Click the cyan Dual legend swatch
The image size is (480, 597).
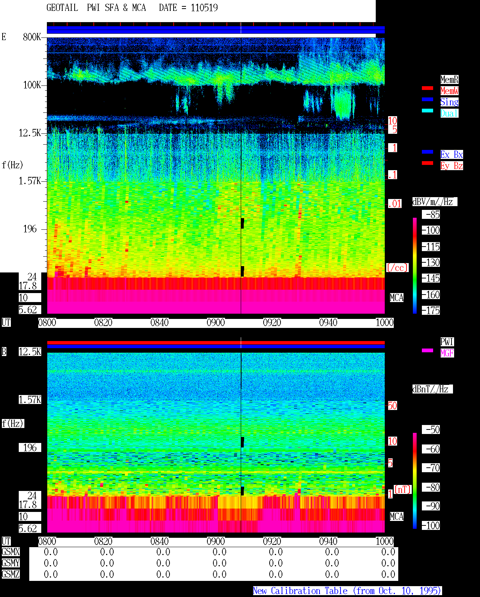(x=427, y=111)
